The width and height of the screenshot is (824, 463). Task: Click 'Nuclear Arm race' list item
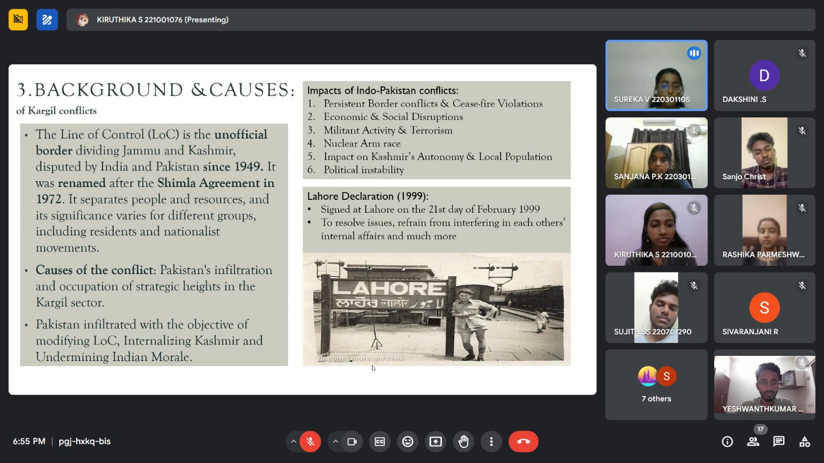(x=362, y=143)
